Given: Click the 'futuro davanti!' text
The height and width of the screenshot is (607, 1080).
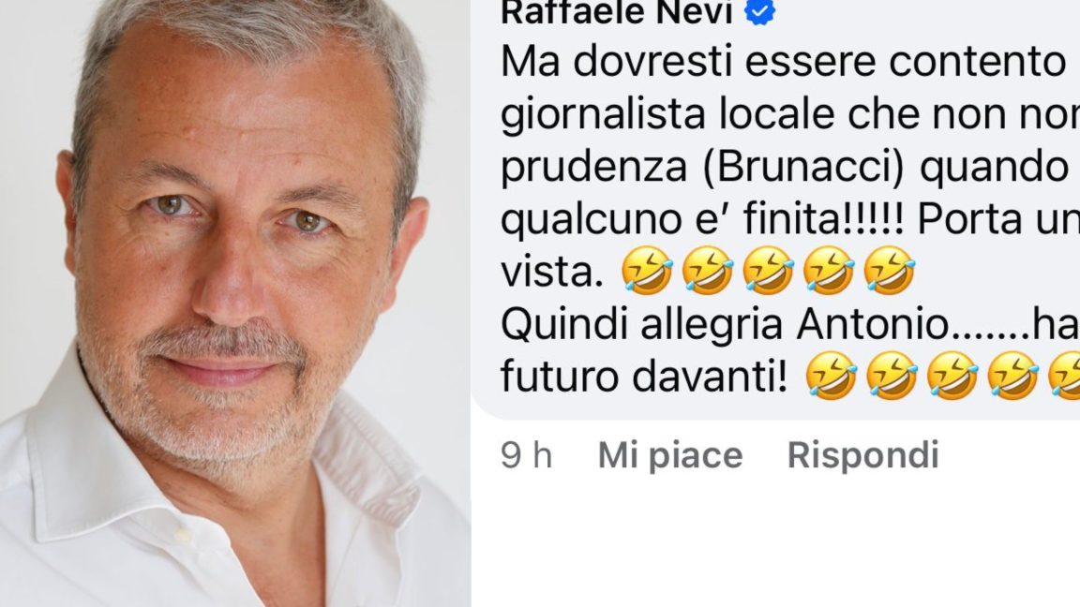Looking at the screenshot, I should point(644,378).
